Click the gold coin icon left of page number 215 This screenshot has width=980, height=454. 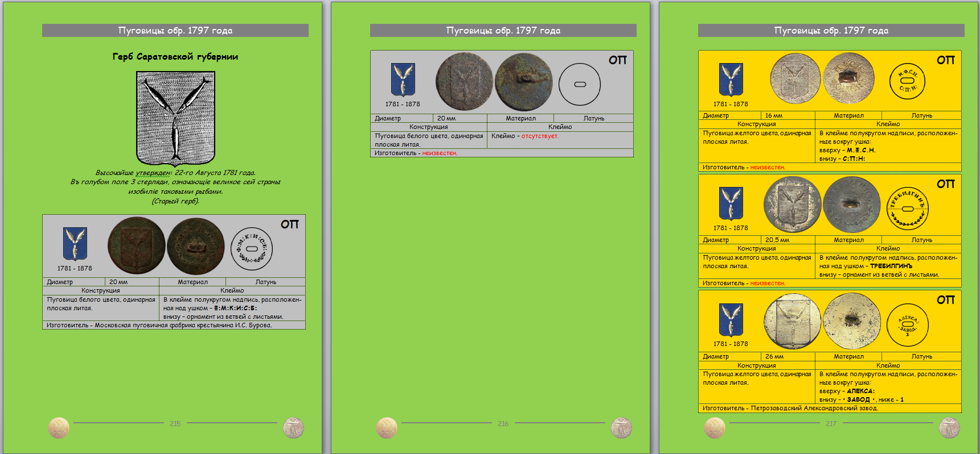click(x=59, y=428)
